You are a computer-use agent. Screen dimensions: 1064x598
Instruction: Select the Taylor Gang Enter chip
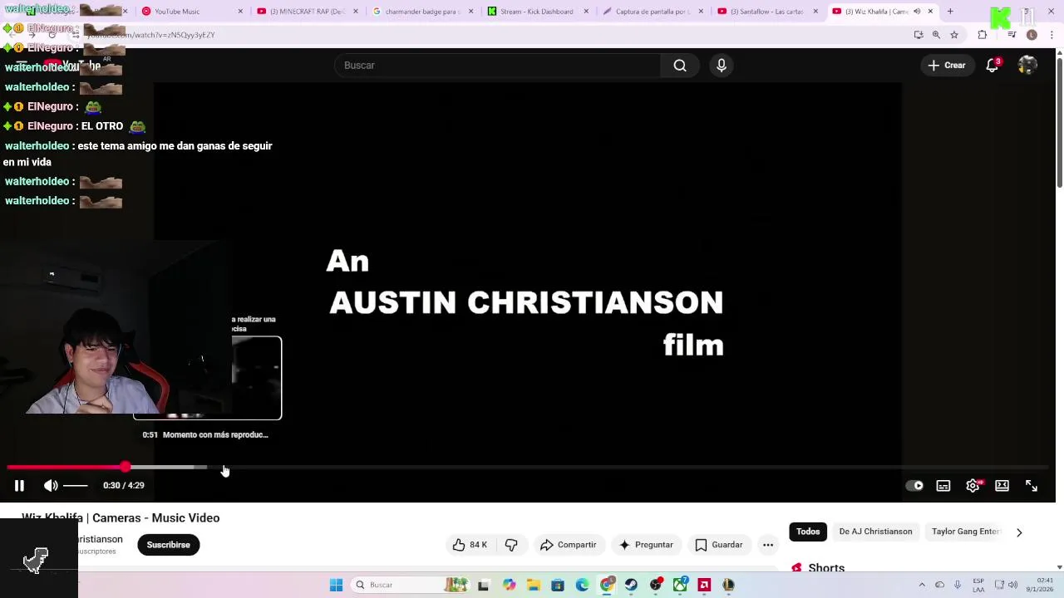(x=965, y=532)
